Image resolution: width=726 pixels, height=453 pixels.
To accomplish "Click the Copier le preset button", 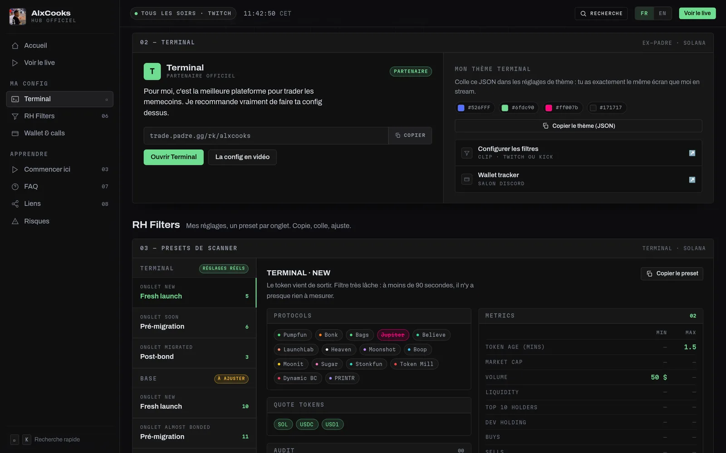I will click(x=672, y=274).
